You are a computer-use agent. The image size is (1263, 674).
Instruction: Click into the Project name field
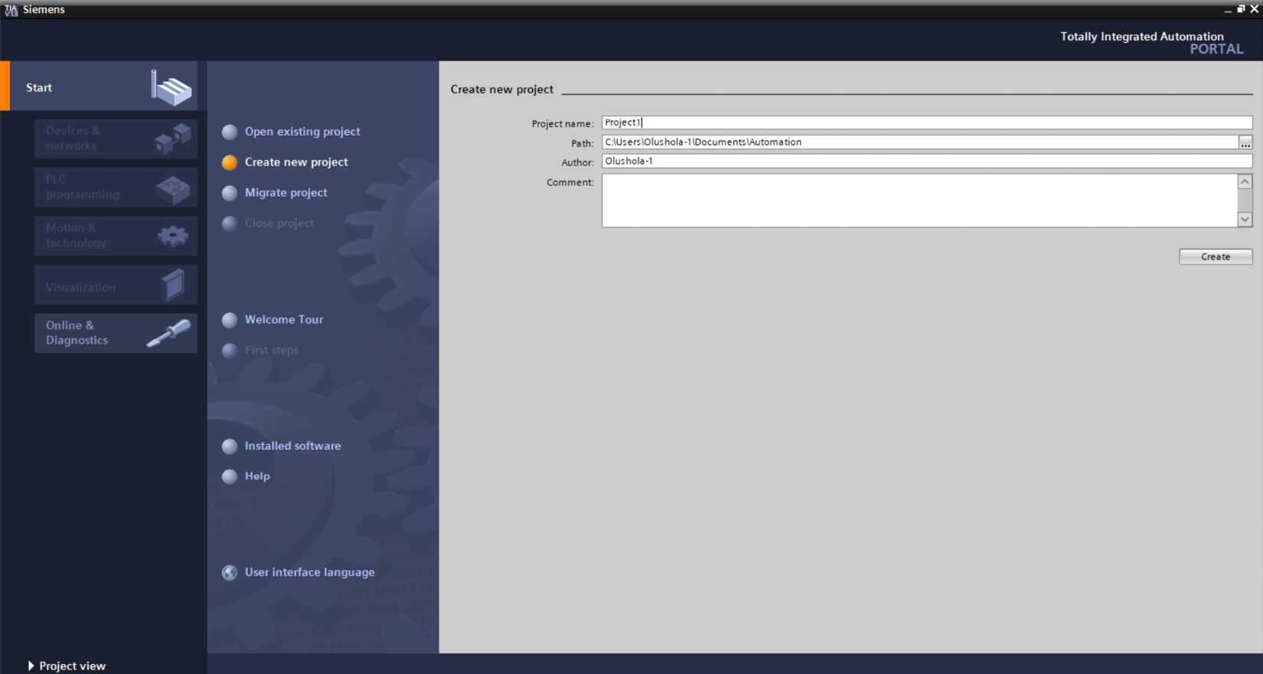(x=927, y=122)
